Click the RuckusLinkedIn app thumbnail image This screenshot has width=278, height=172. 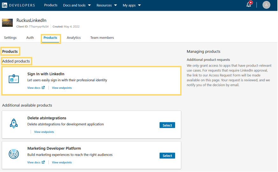click(x=7, y=23)
